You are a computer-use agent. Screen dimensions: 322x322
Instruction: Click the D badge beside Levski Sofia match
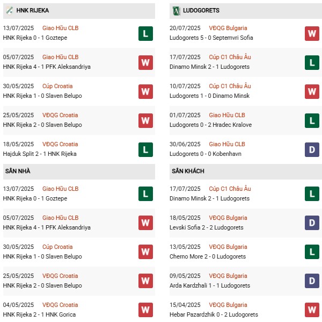click(312, 223)
